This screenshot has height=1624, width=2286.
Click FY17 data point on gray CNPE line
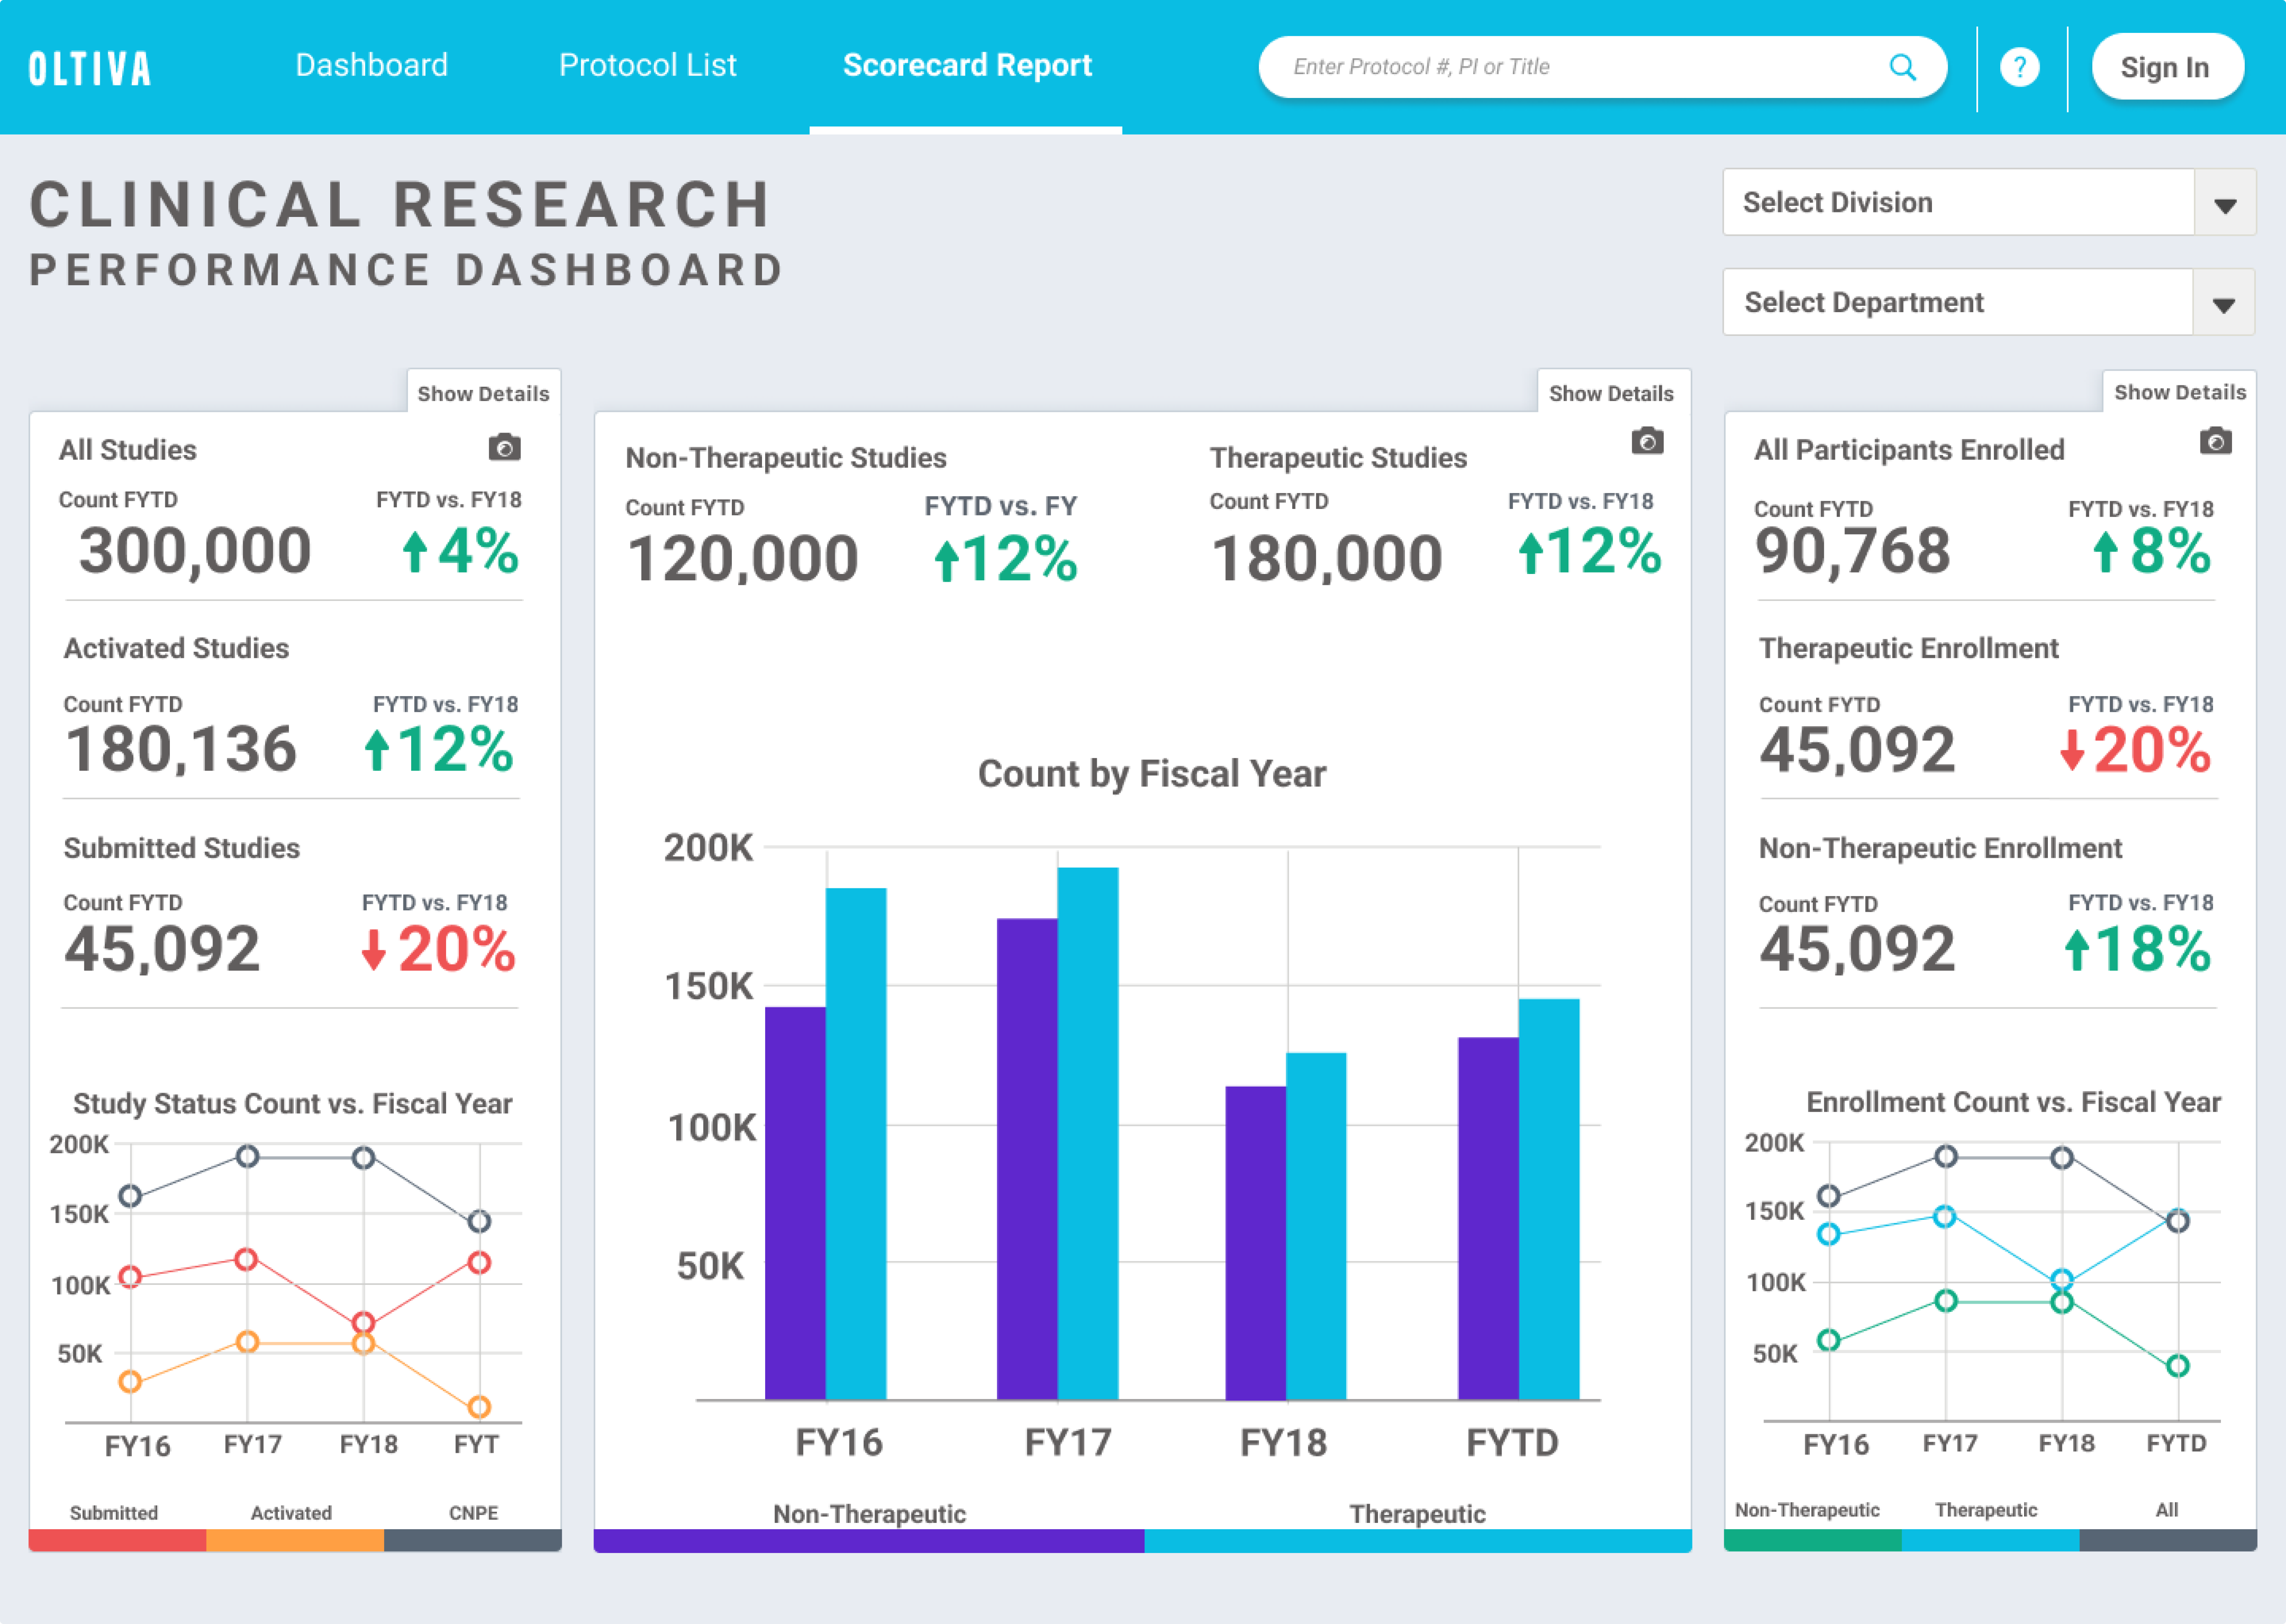point(247,1157)
